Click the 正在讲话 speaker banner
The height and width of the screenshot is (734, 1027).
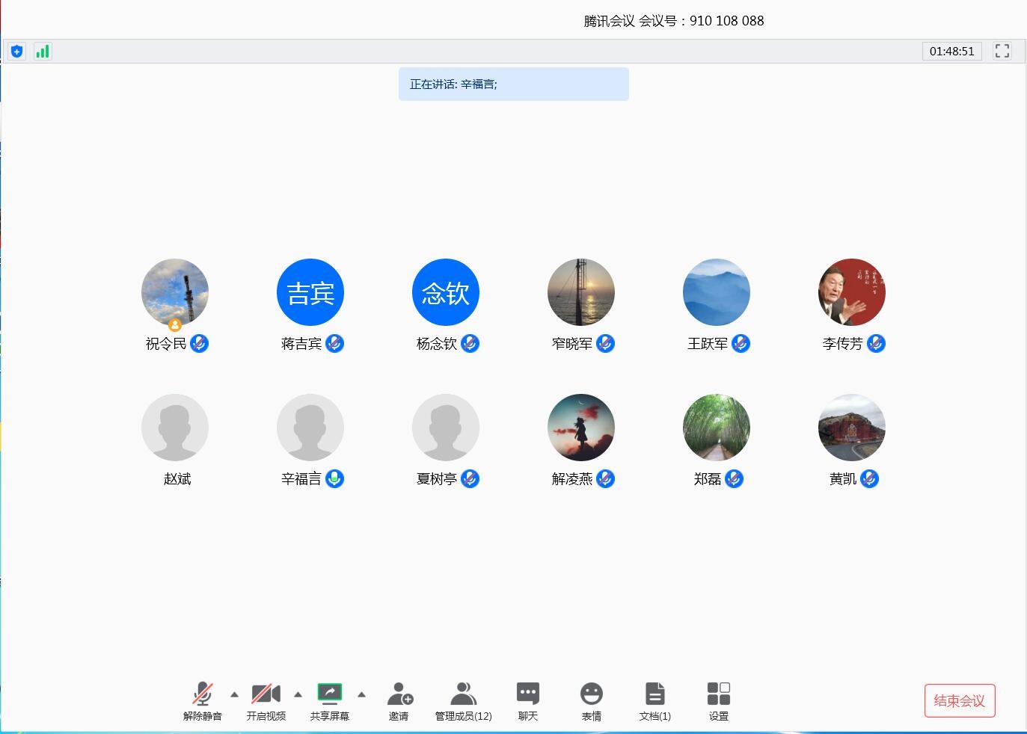[x=513, y=84]
